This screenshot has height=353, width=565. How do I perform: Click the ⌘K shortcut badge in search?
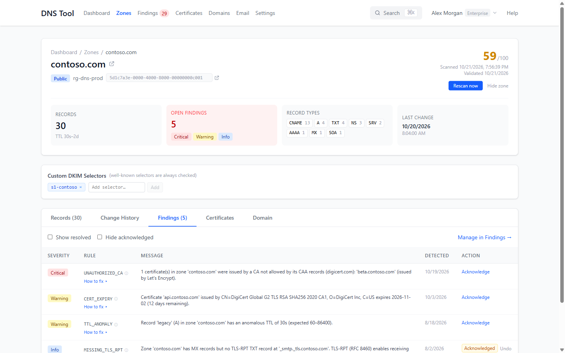[411, 13]
